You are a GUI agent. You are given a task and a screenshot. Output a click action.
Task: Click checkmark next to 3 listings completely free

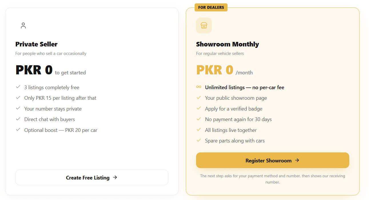click(18, 87)
